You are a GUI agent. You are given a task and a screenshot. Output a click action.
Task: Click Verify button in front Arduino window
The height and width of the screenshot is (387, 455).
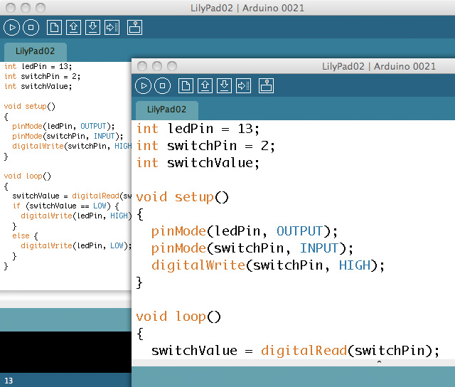(143, 86)
